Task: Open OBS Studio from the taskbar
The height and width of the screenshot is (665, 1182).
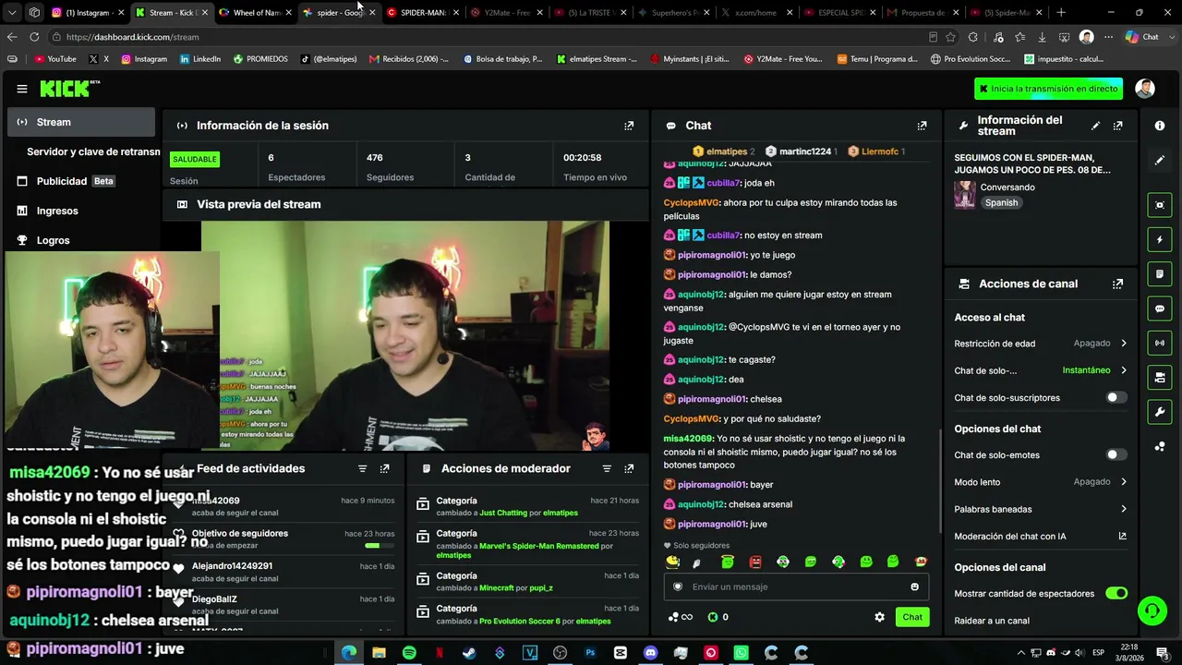Action: 560,653
